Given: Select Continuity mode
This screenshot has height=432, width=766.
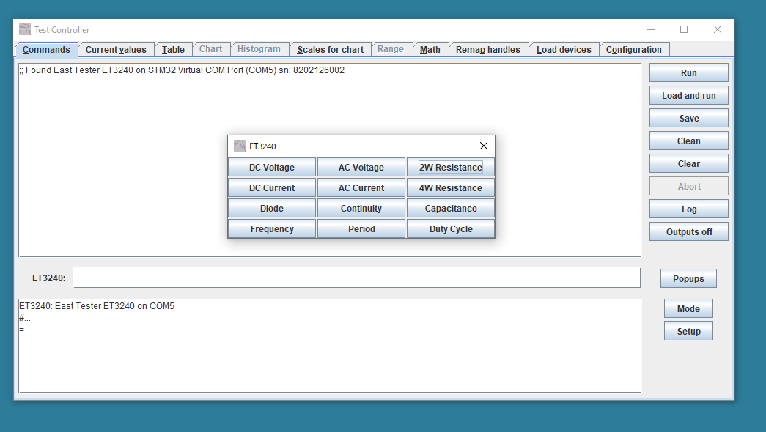Looking at the screenshot, I should click(361, 209).
